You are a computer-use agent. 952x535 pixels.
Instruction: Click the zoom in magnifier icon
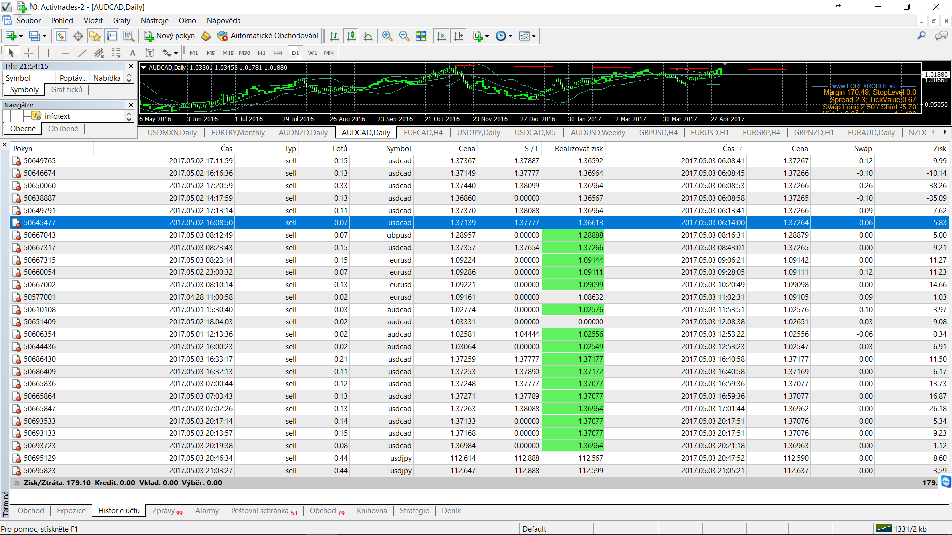pos(387,36)
